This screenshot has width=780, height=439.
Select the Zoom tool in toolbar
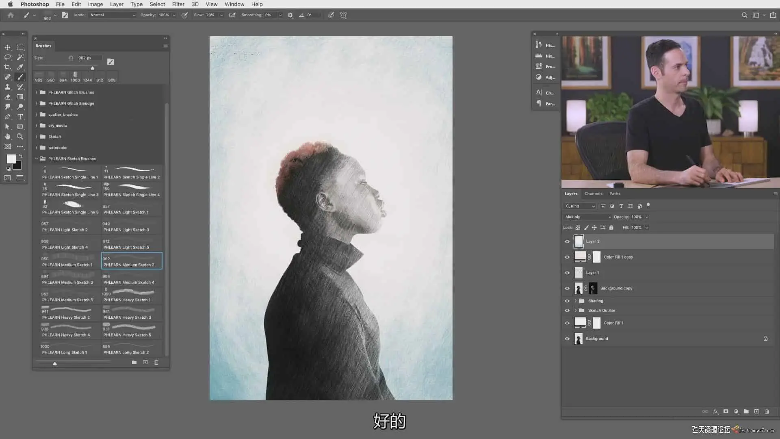click(x=20, y=137)
